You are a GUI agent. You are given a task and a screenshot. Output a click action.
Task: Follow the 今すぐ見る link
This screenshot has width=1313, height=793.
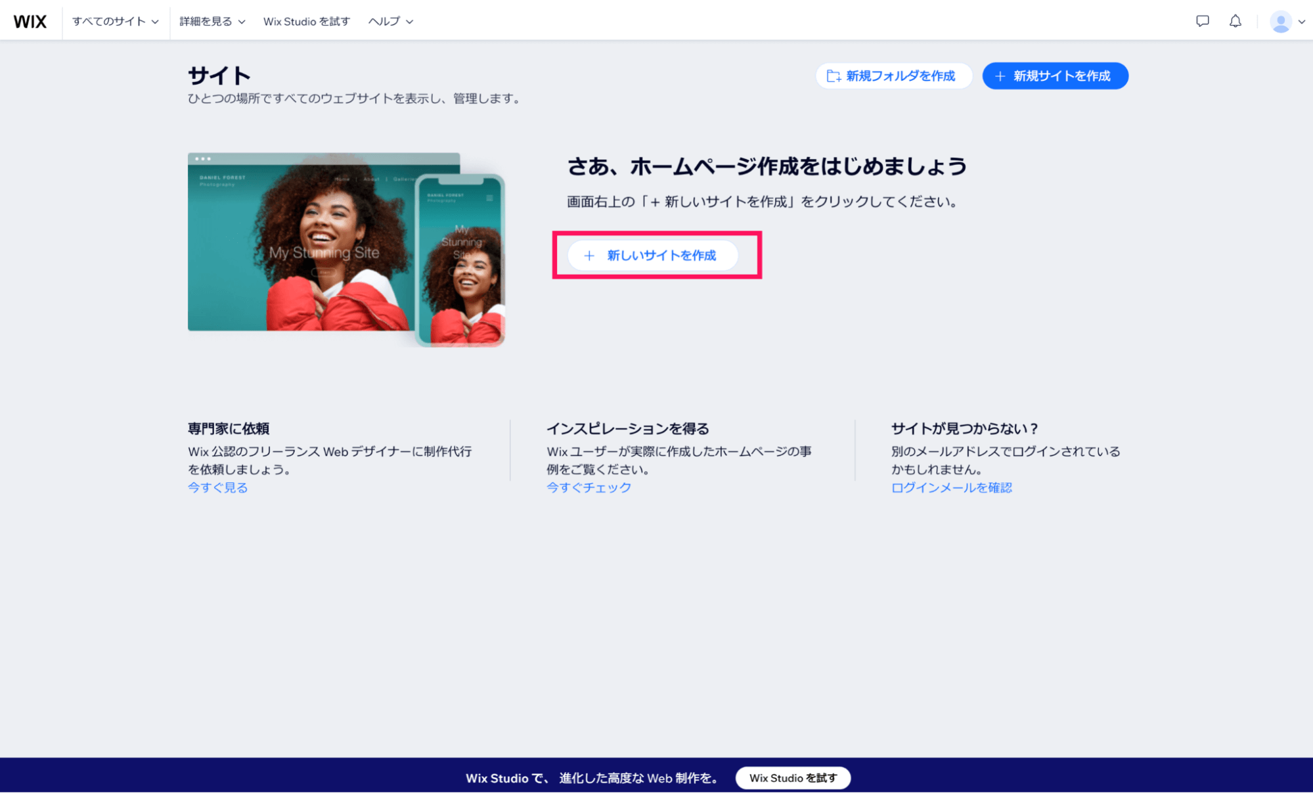click(x=217, y=487)
